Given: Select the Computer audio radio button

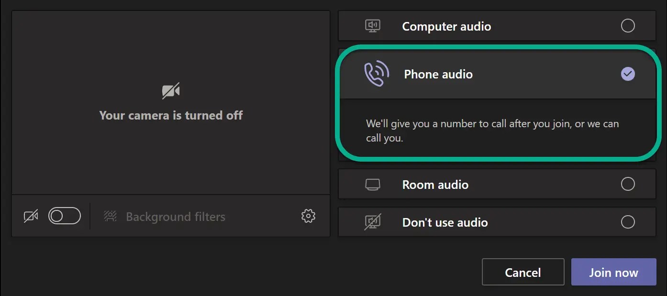Looking at the screenshot, I should (628, 26).
